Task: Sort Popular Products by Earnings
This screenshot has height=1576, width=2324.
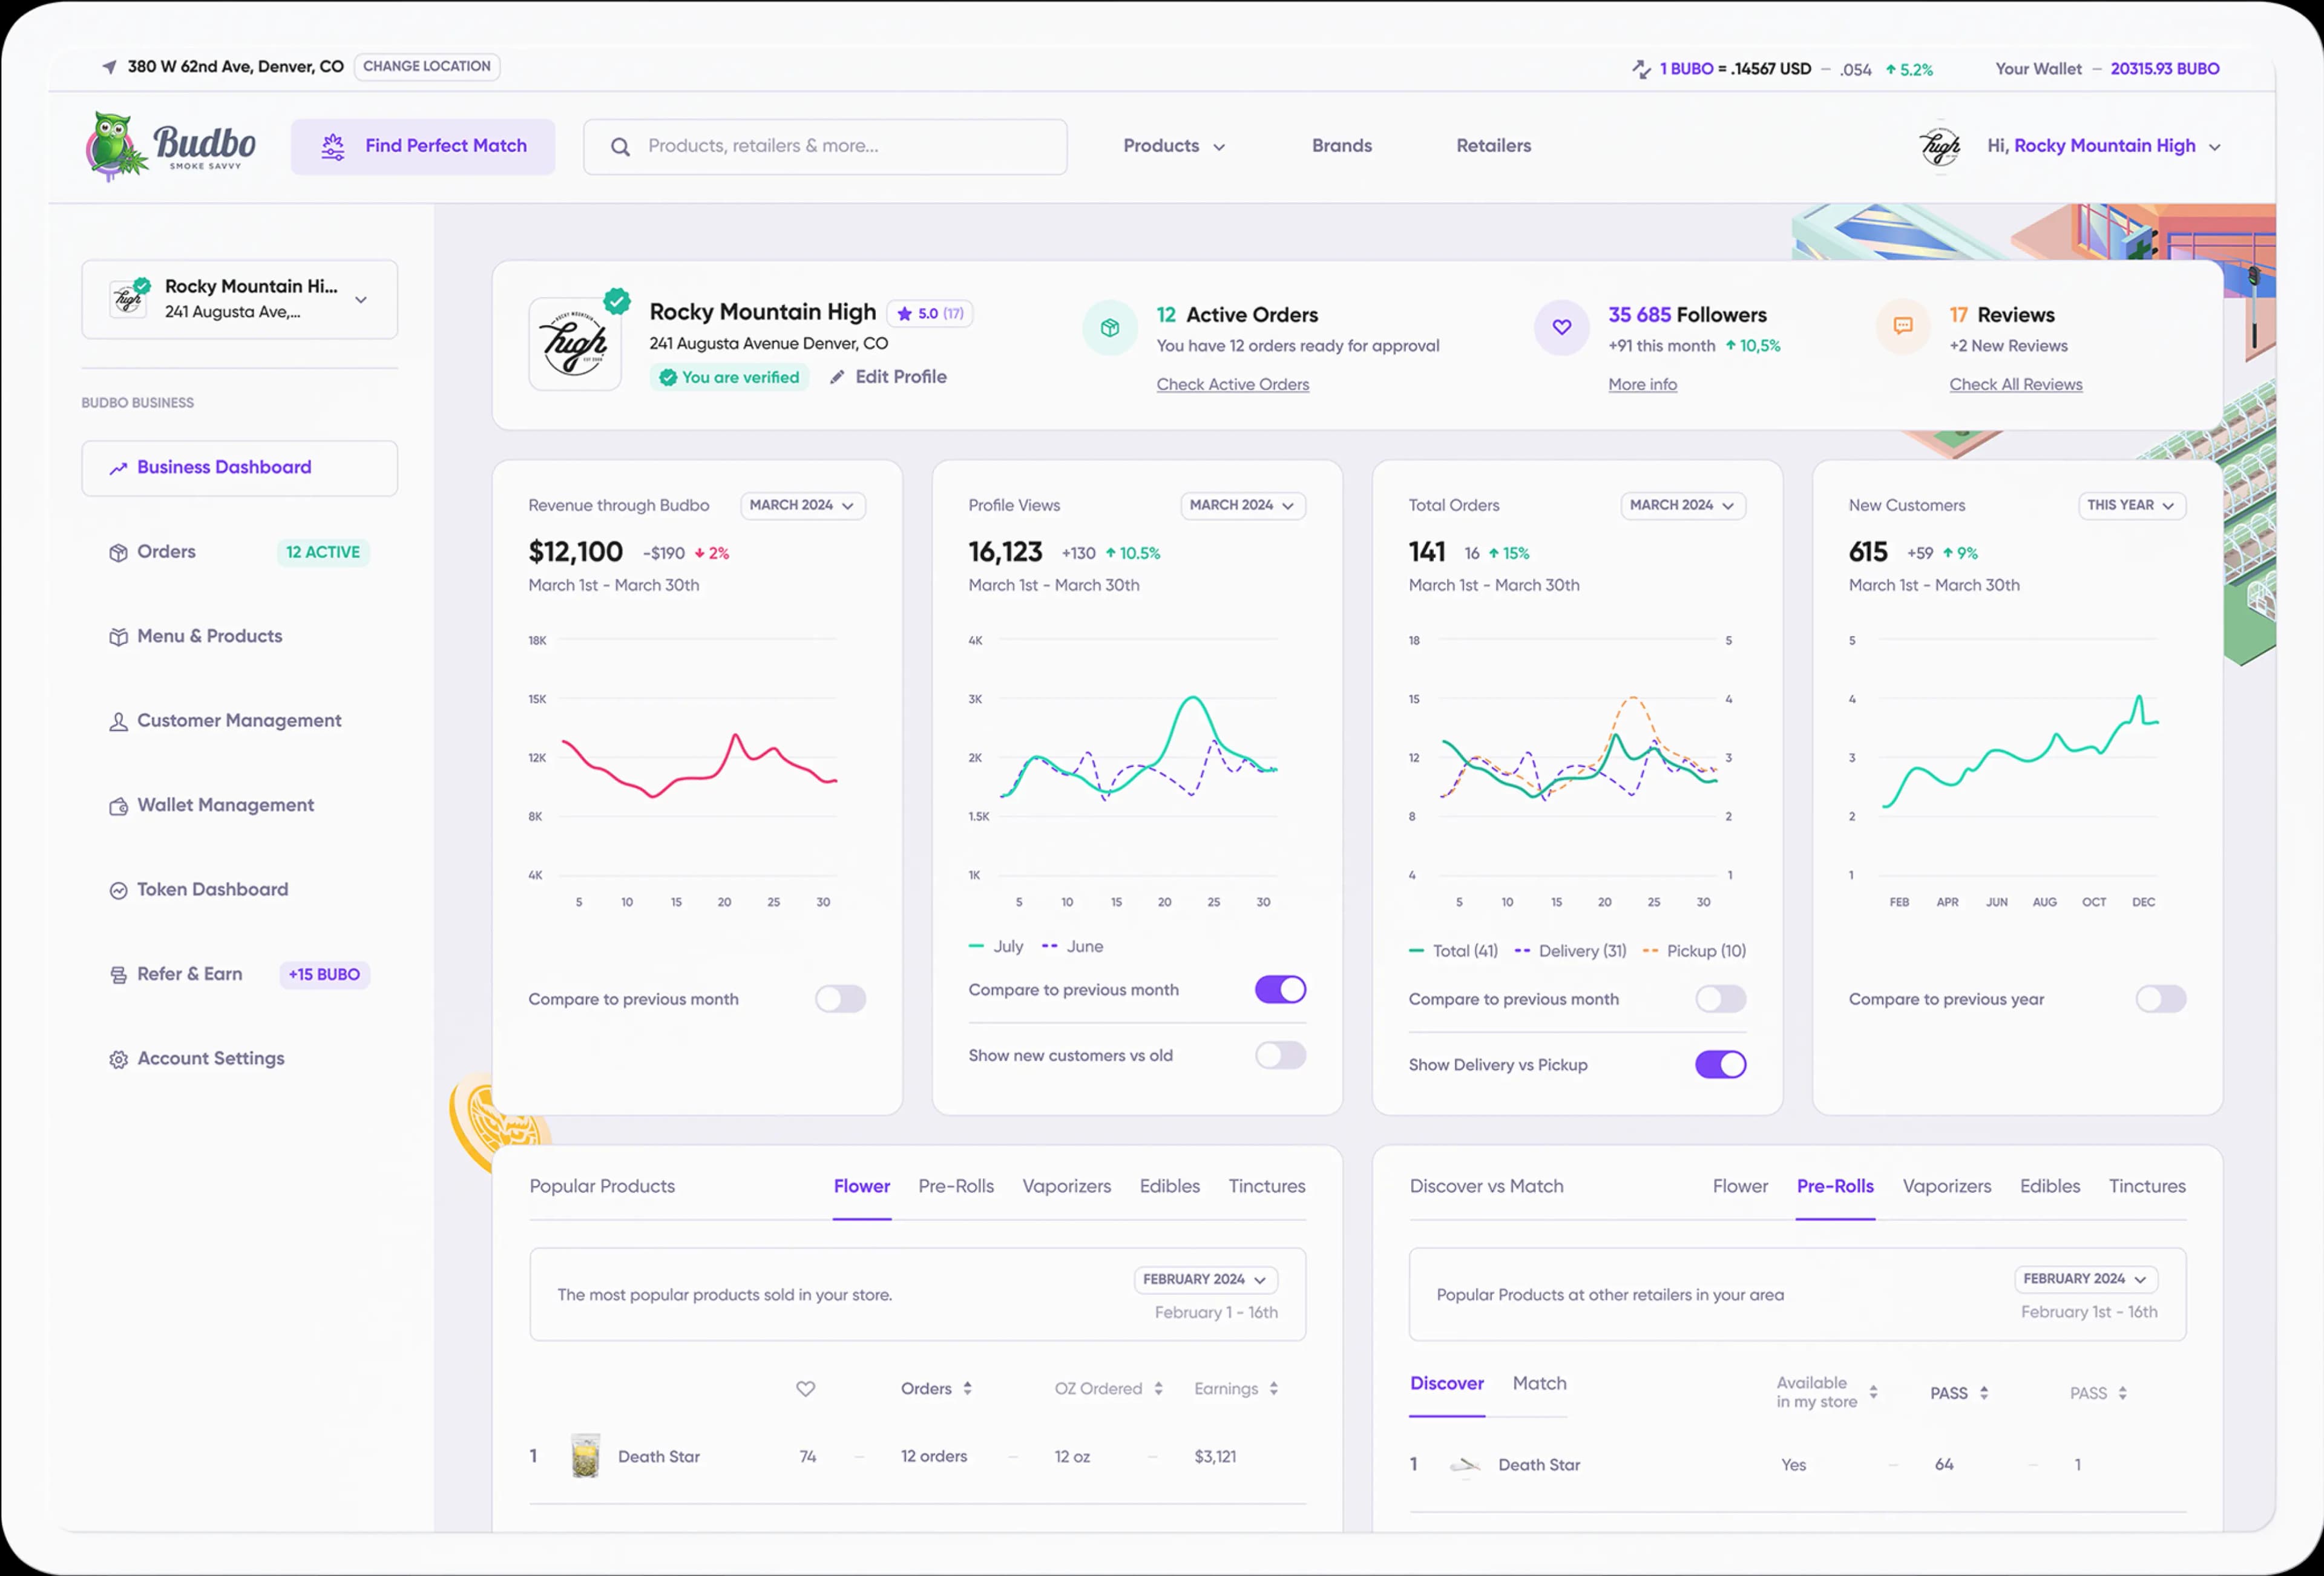Action: (1236, 1389)
